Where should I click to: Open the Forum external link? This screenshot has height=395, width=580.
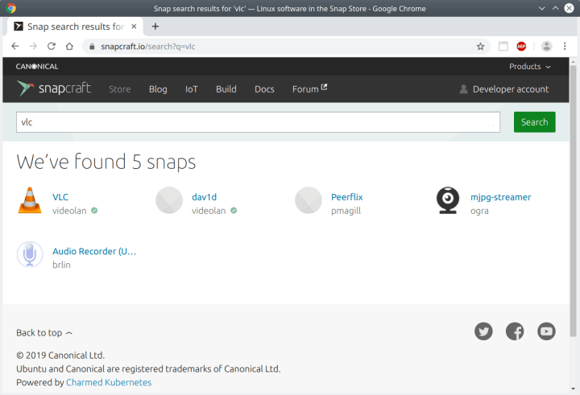(x=309, y=88)
